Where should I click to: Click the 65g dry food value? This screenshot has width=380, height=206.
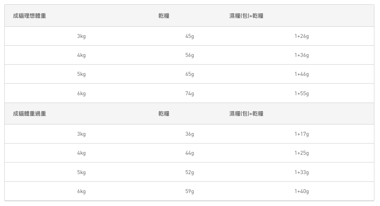point(189,74)
